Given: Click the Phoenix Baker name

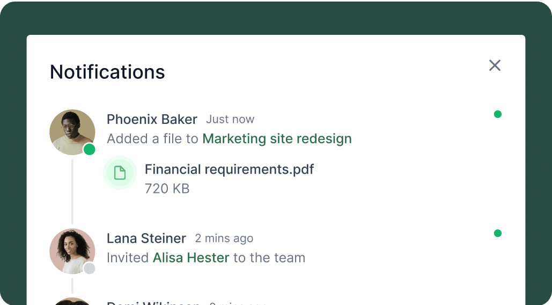Looking at the screenshot, I should click(x=152, y=119).
